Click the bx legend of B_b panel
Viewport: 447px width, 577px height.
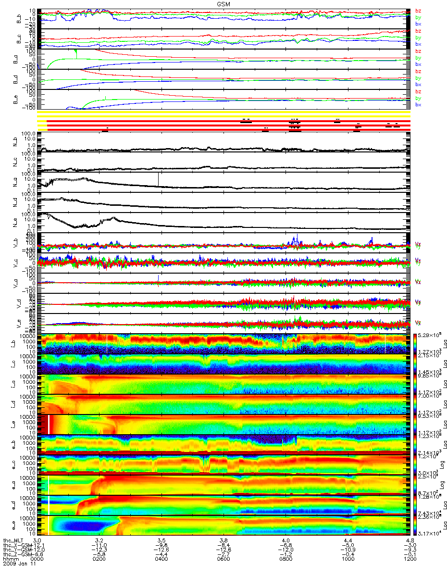[x=418, y=24]
